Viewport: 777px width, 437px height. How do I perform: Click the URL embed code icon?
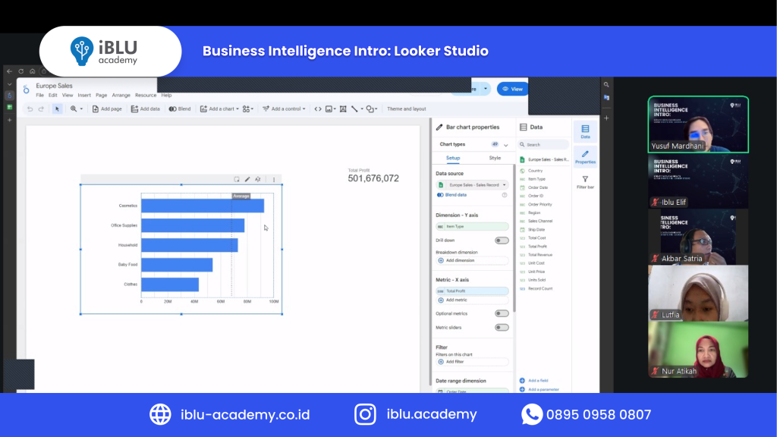(x=318, y=108)
